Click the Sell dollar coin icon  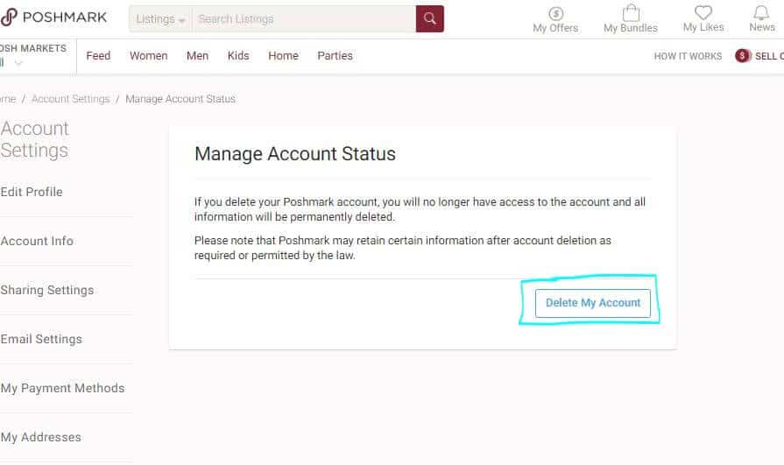[x=743, y=56]
